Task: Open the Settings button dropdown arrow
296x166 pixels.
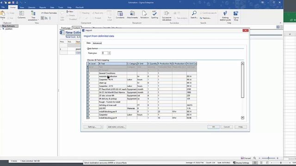Action: click(102, 127)
